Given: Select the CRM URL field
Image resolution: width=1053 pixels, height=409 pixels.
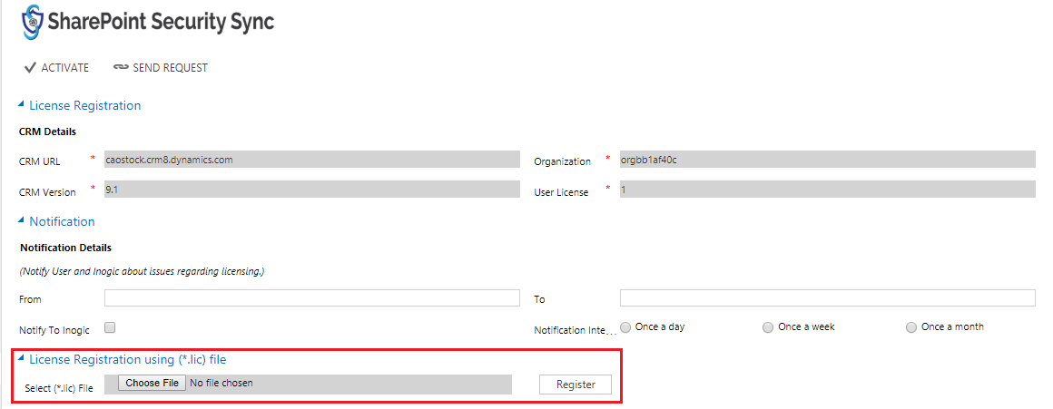Looking at the screenshot, I should pos(312,160).
